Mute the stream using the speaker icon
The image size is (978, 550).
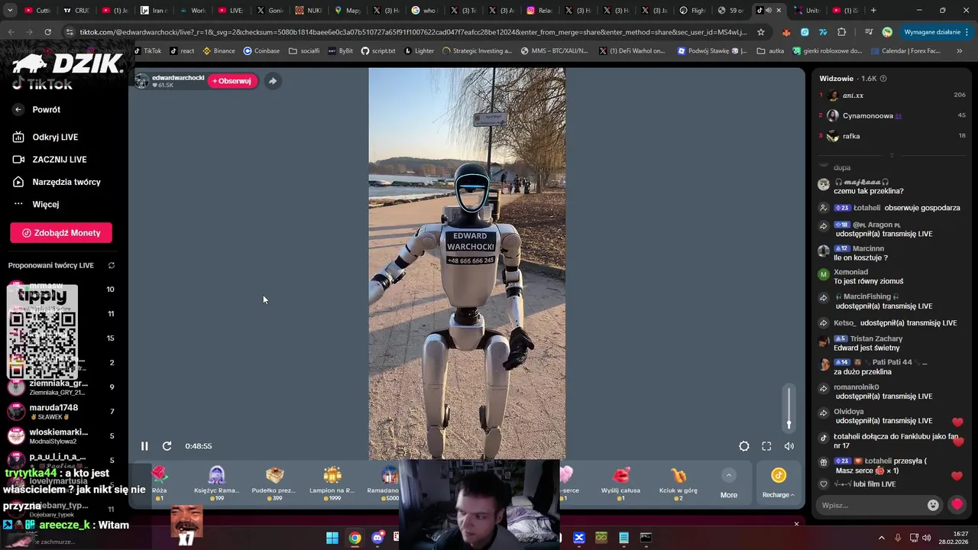[x=789, y=446]
